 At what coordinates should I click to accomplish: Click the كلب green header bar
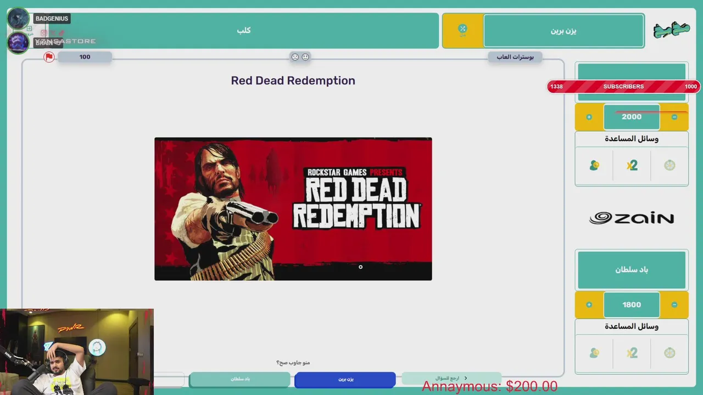pyautogui.click(x=243, y=30)
